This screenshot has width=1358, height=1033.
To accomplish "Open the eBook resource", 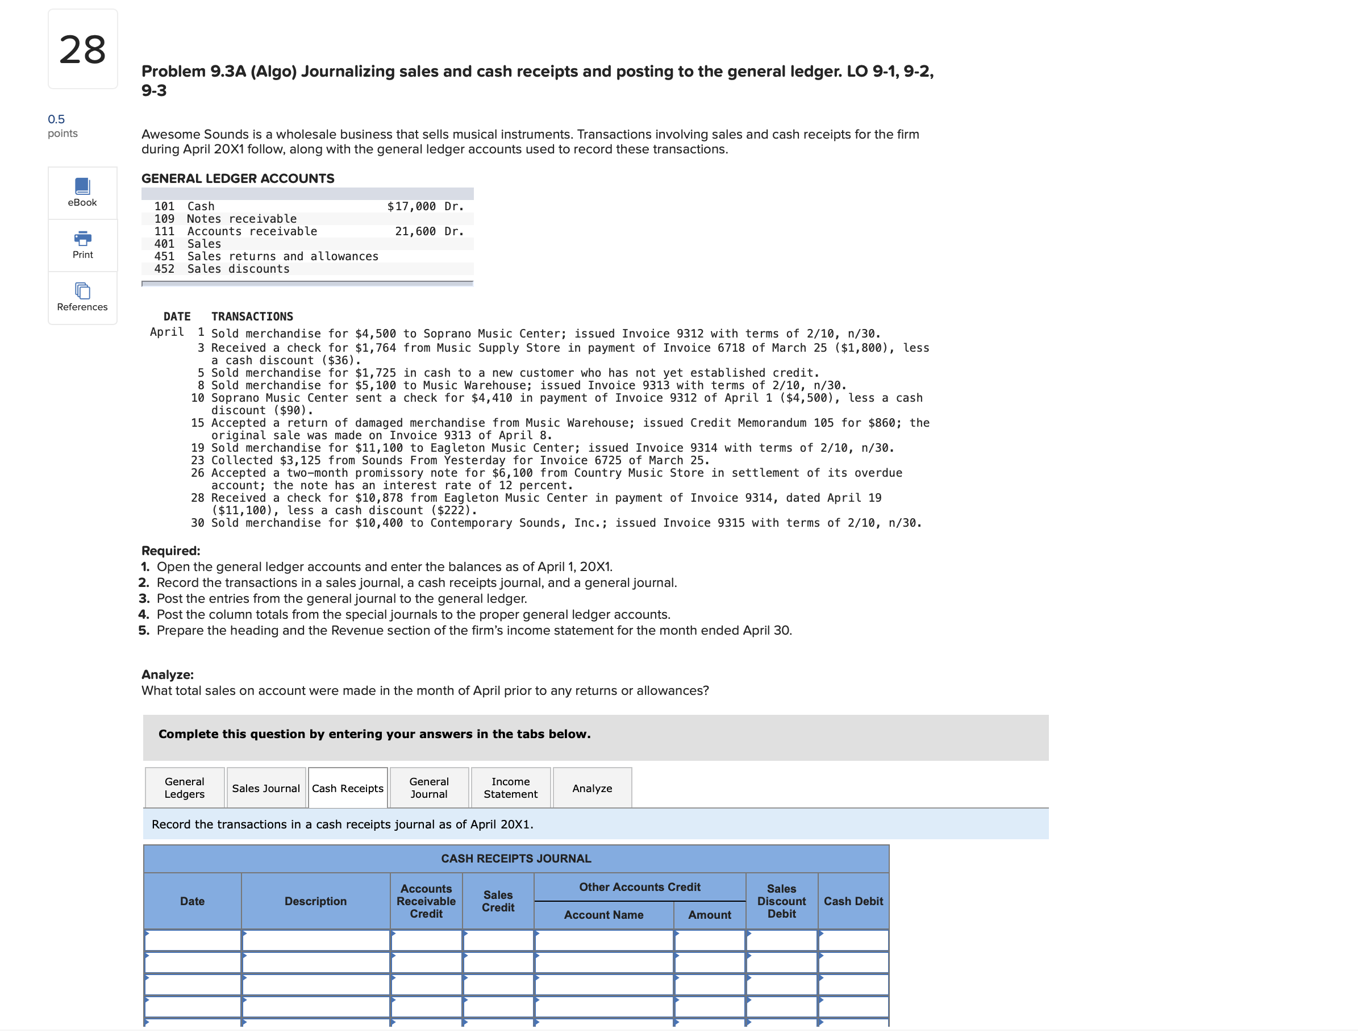I will [82, 194].
